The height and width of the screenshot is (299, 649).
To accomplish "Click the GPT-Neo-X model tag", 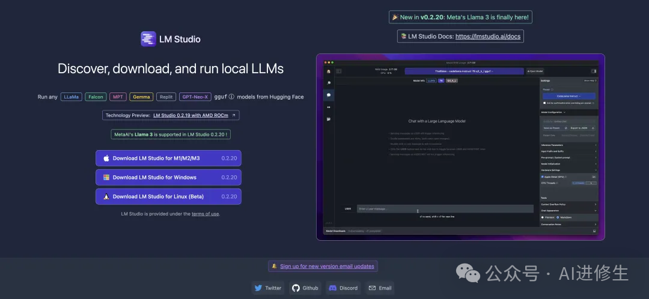I will pos(195,97).
